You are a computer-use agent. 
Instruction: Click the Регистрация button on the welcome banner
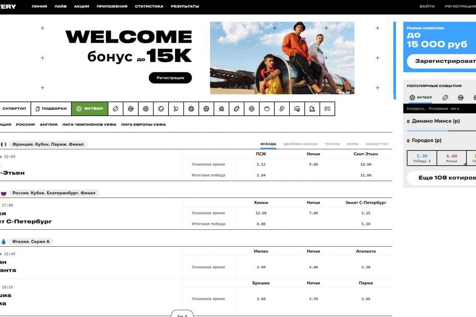tap(171, 78)
